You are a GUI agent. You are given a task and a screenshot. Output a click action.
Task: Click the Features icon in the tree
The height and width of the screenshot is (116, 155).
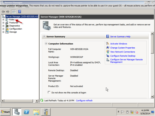[7, 23]
